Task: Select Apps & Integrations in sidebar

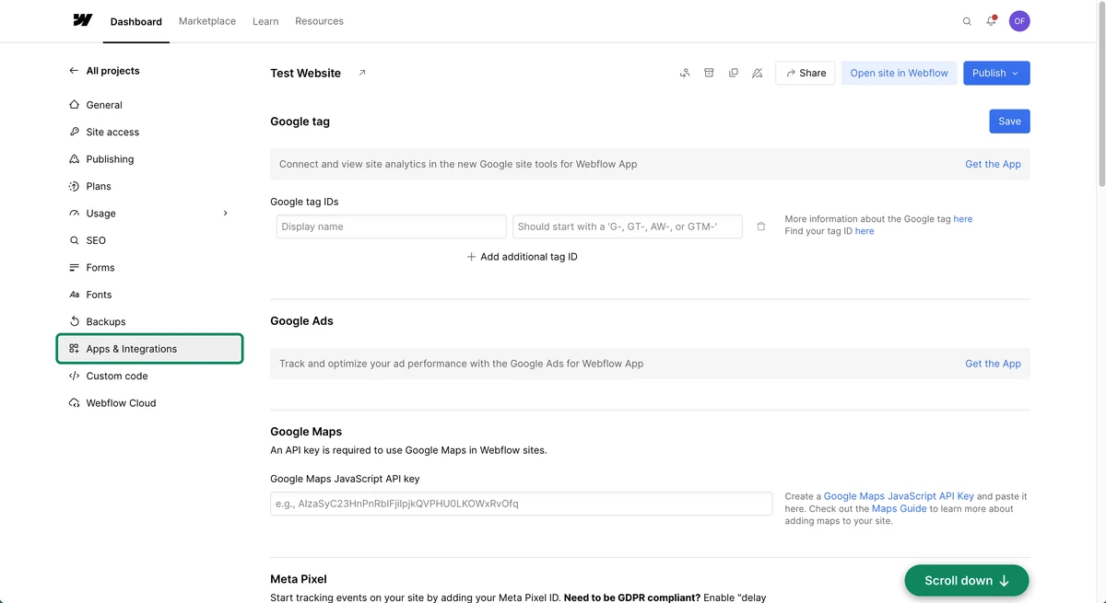Action: 149,349
